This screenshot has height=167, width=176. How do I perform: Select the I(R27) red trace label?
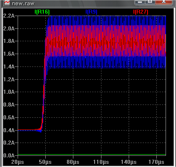[x=141, y=12]
